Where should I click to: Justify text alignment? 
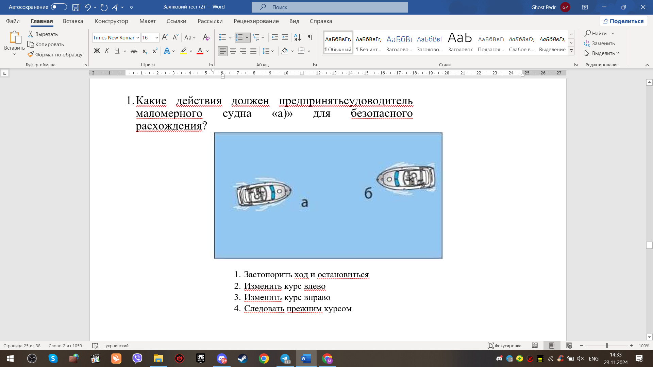coord(253,51)
